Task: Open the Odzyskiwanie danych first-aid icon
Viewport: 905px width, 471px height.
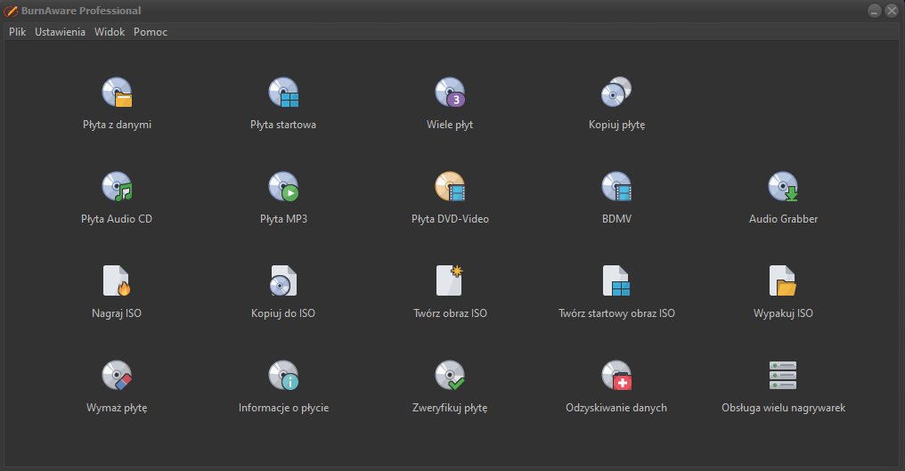Action: (616, 375)
